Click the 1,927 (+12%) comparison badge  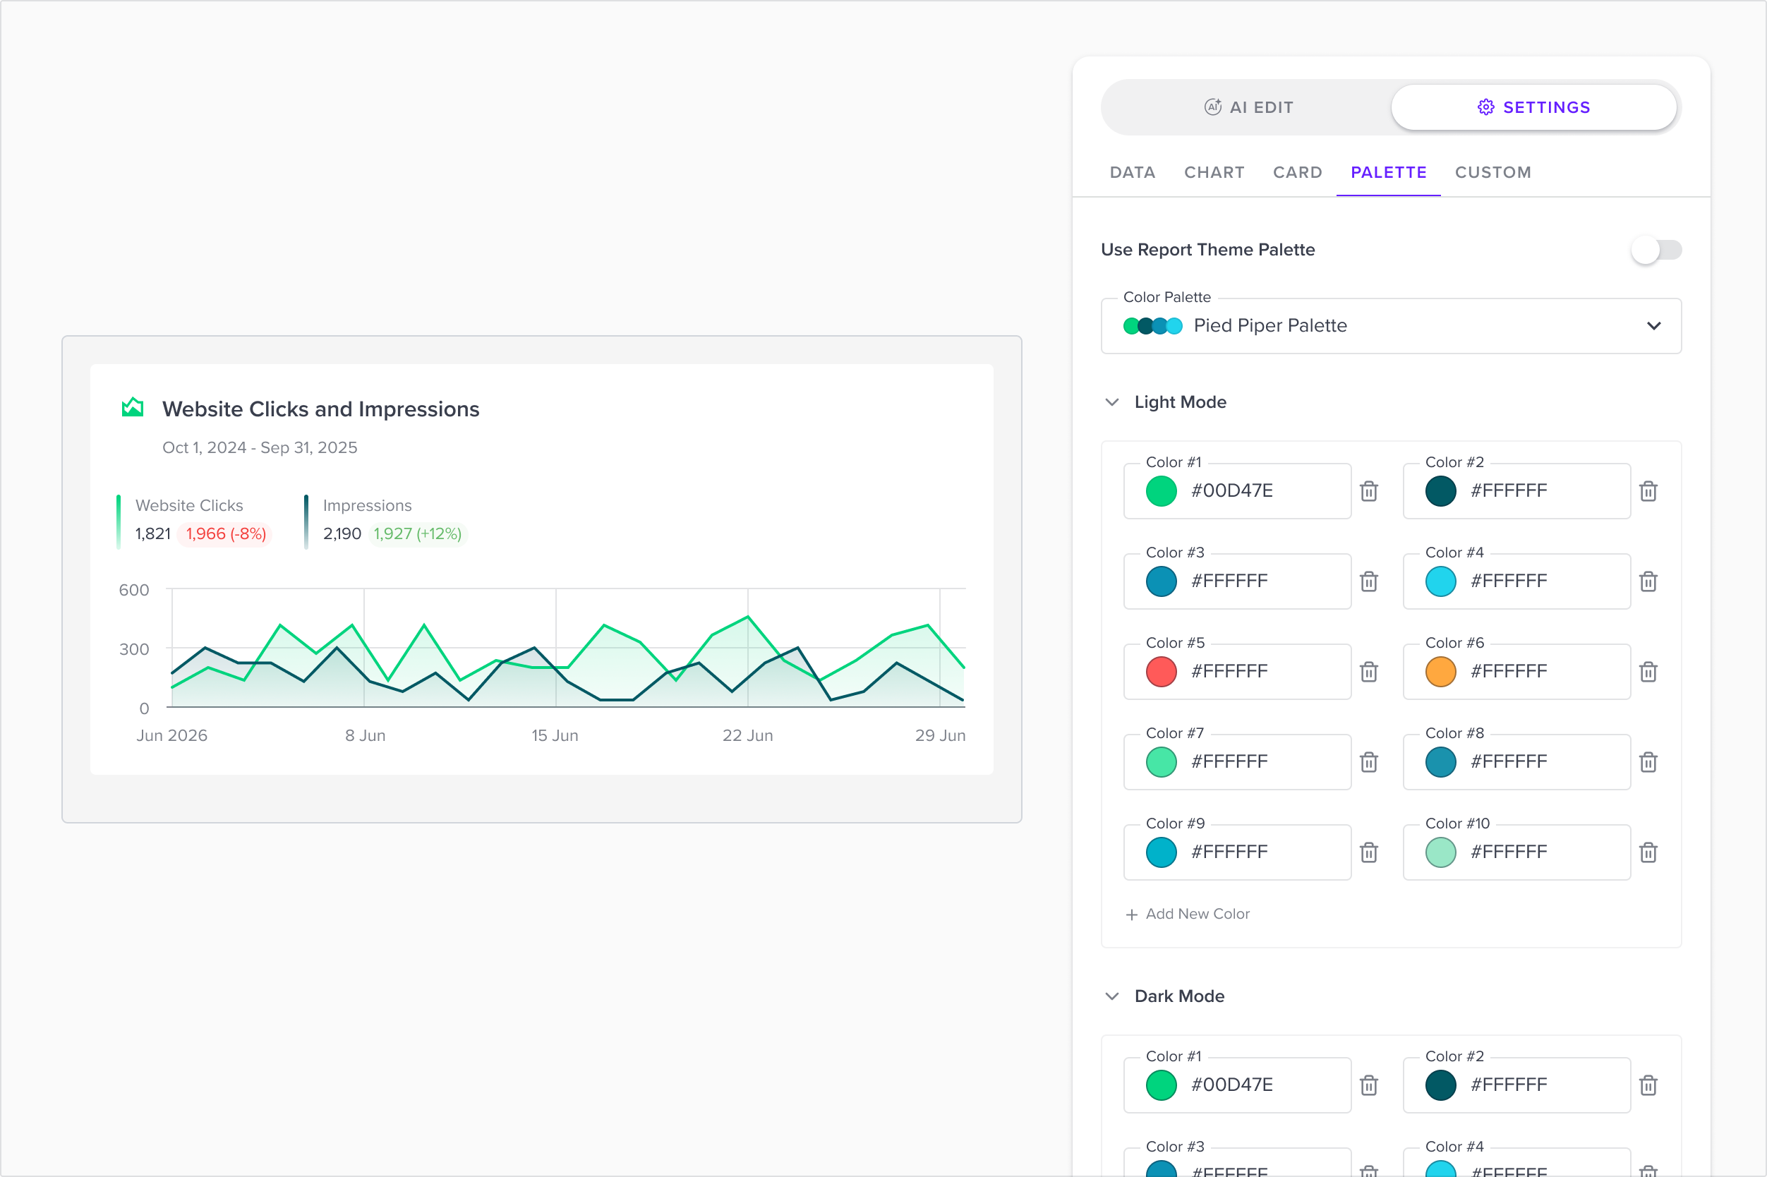click(x=417, y=533)
